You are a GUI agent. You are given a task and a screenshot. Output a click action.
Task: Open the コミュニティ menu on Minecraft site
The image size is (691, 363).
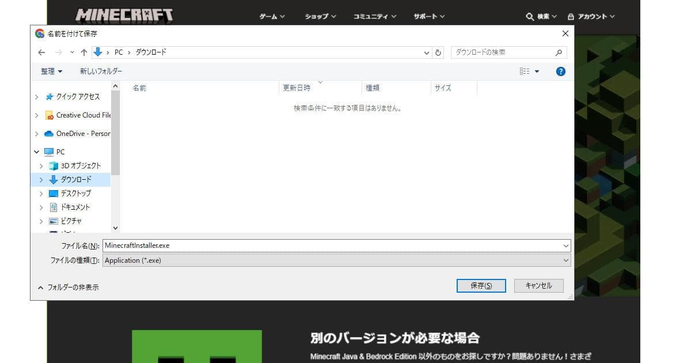click(x=375, y=17)
